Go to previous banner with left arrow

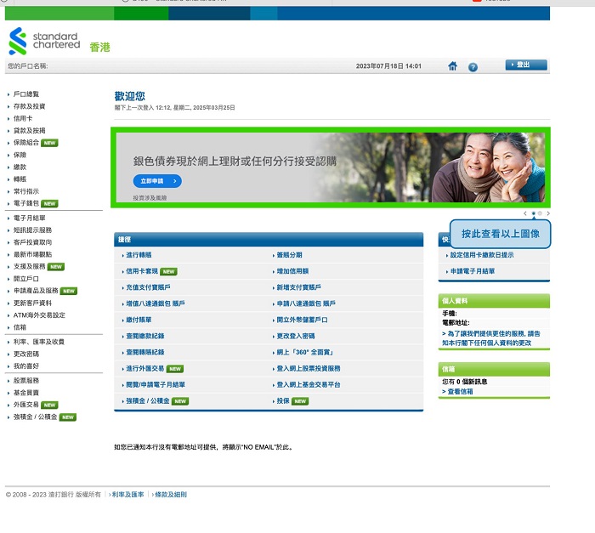click(525, 213)
